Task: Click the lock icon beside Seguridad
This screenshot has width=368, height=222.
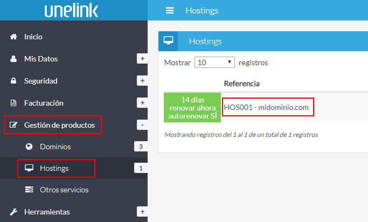Action: [x=14, y=81]
